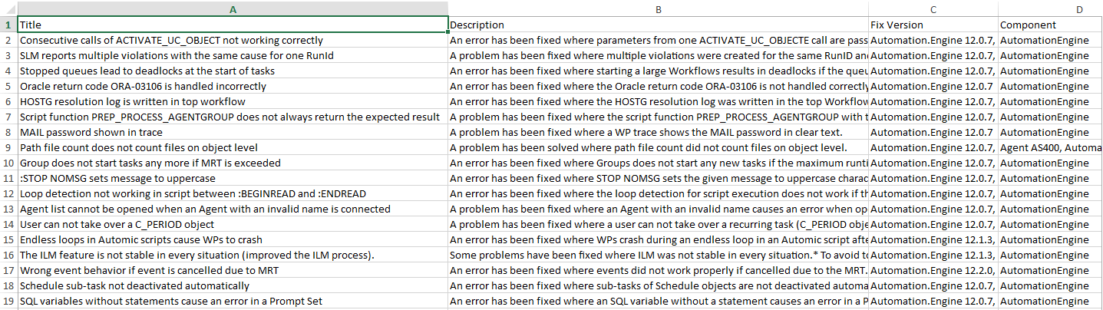Image resolution: width=1103 pixels, height=310 pixels.
Task: Select row 9 header
Action: pos(8,147)
